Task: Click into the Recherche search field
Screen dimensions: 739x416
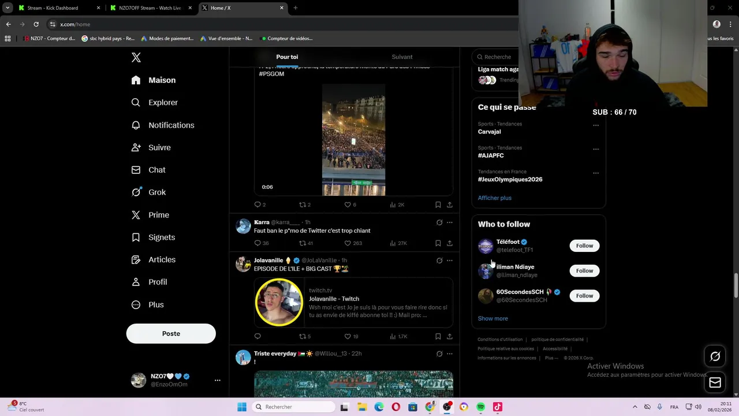Action: coord(497,57)
